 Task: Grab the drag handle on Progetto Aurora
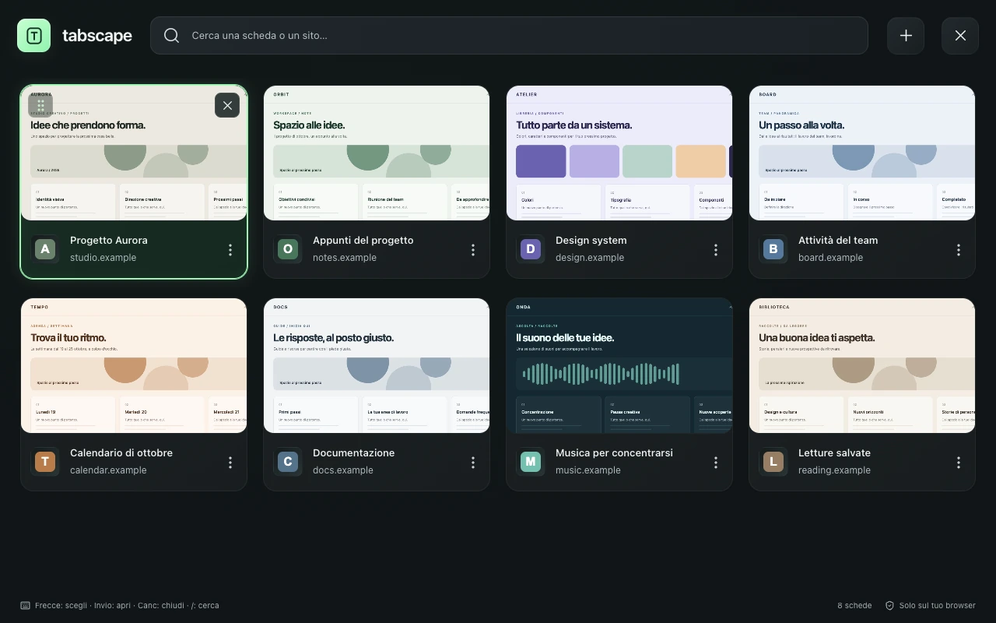coord(40,105)
